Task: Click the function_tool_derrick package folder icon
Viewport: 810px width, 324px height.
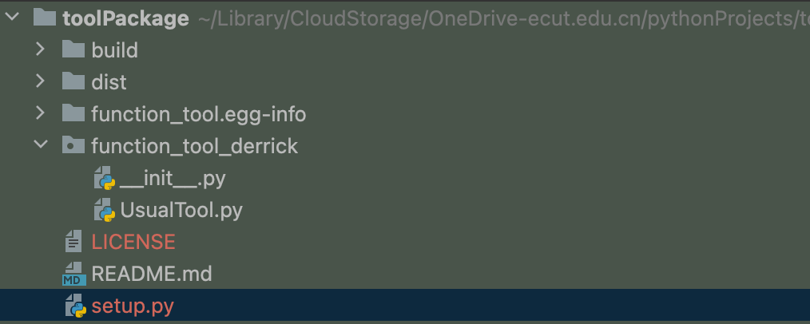Action: (73, 145)
